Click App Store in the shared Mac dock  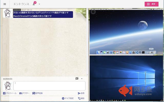point(130,52)
